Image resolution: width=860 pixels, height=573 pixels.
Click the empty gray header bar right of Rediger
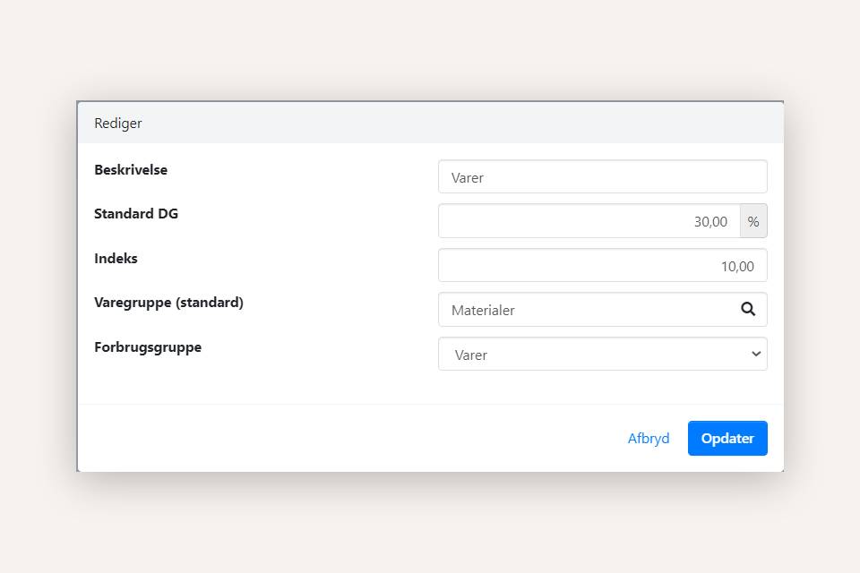pos(448,124)
